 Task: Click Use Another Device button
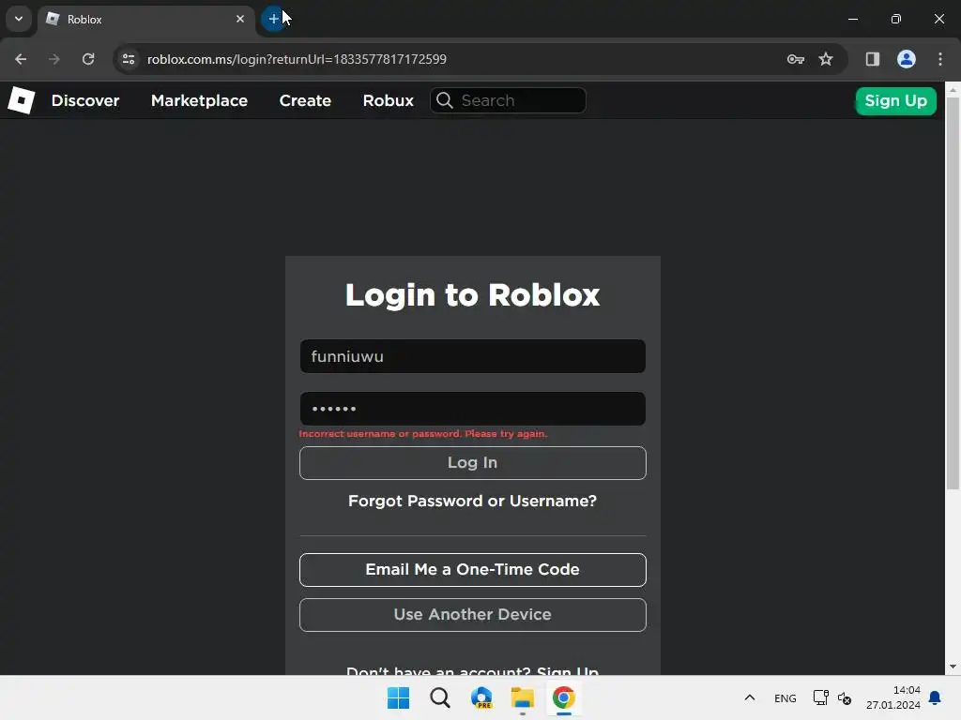coord(473,615)
